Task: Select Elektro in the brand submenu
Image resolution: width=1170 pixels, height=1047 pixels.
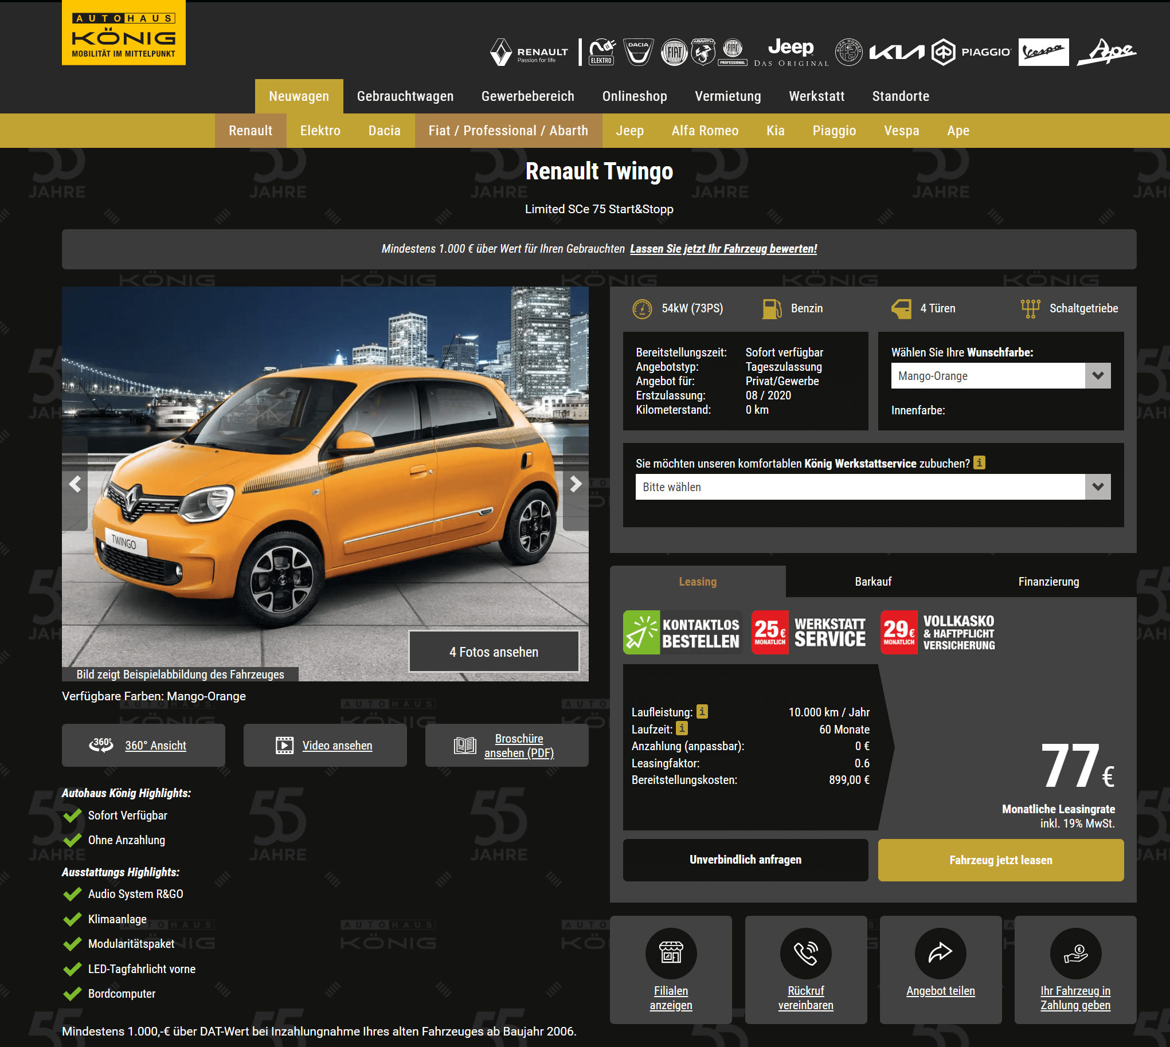Action: pyautogui.click(x=320, y=131)
